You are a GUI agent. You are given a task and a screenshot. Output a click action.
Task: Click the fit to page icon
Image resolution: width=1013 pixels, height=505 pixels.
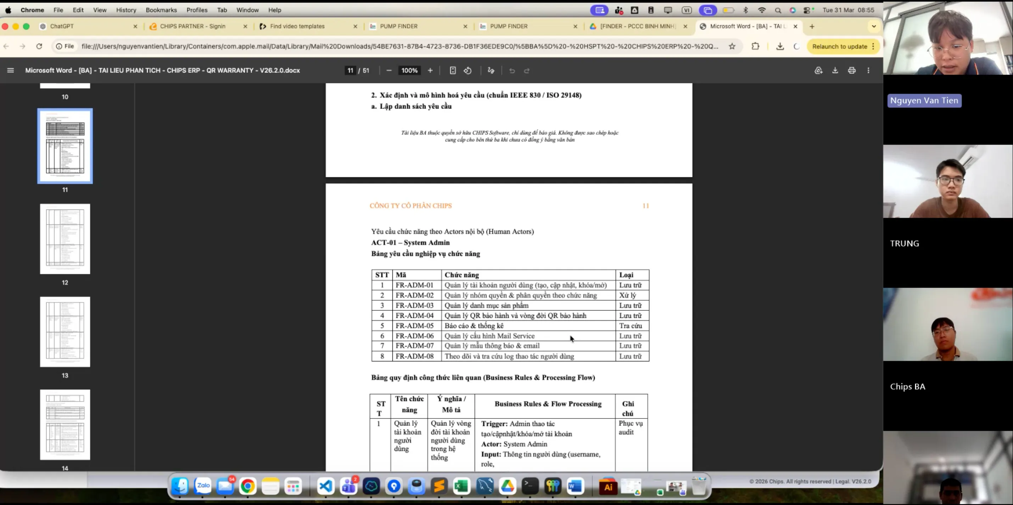click(x=453, y=71)
